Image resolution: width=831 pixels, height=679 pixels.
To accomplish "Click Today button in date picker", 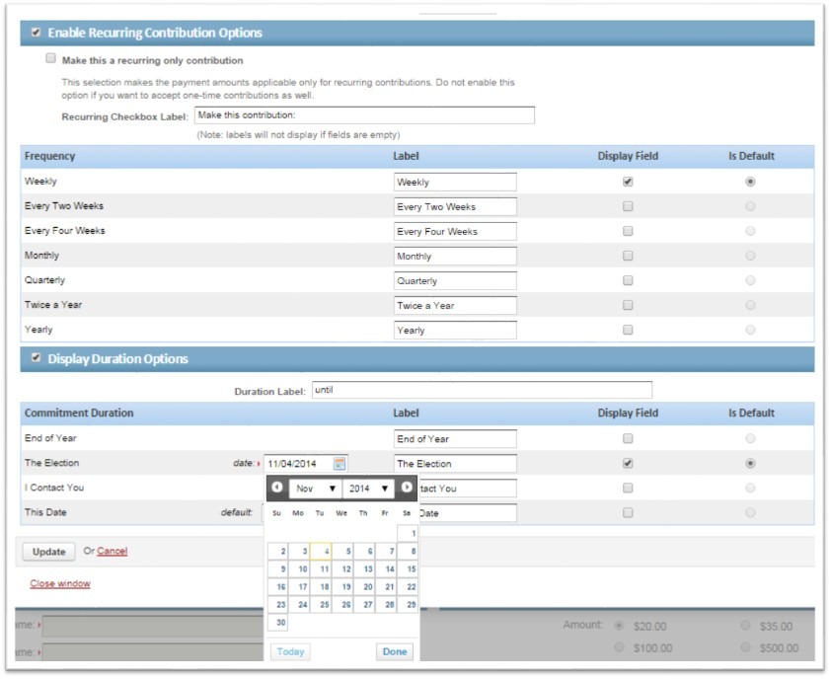I will [x=290, y=651].
